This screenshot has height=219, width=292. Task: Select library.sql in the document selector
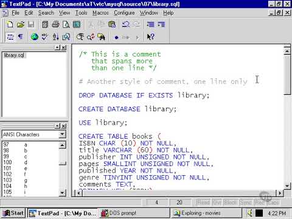pos(14,55)
